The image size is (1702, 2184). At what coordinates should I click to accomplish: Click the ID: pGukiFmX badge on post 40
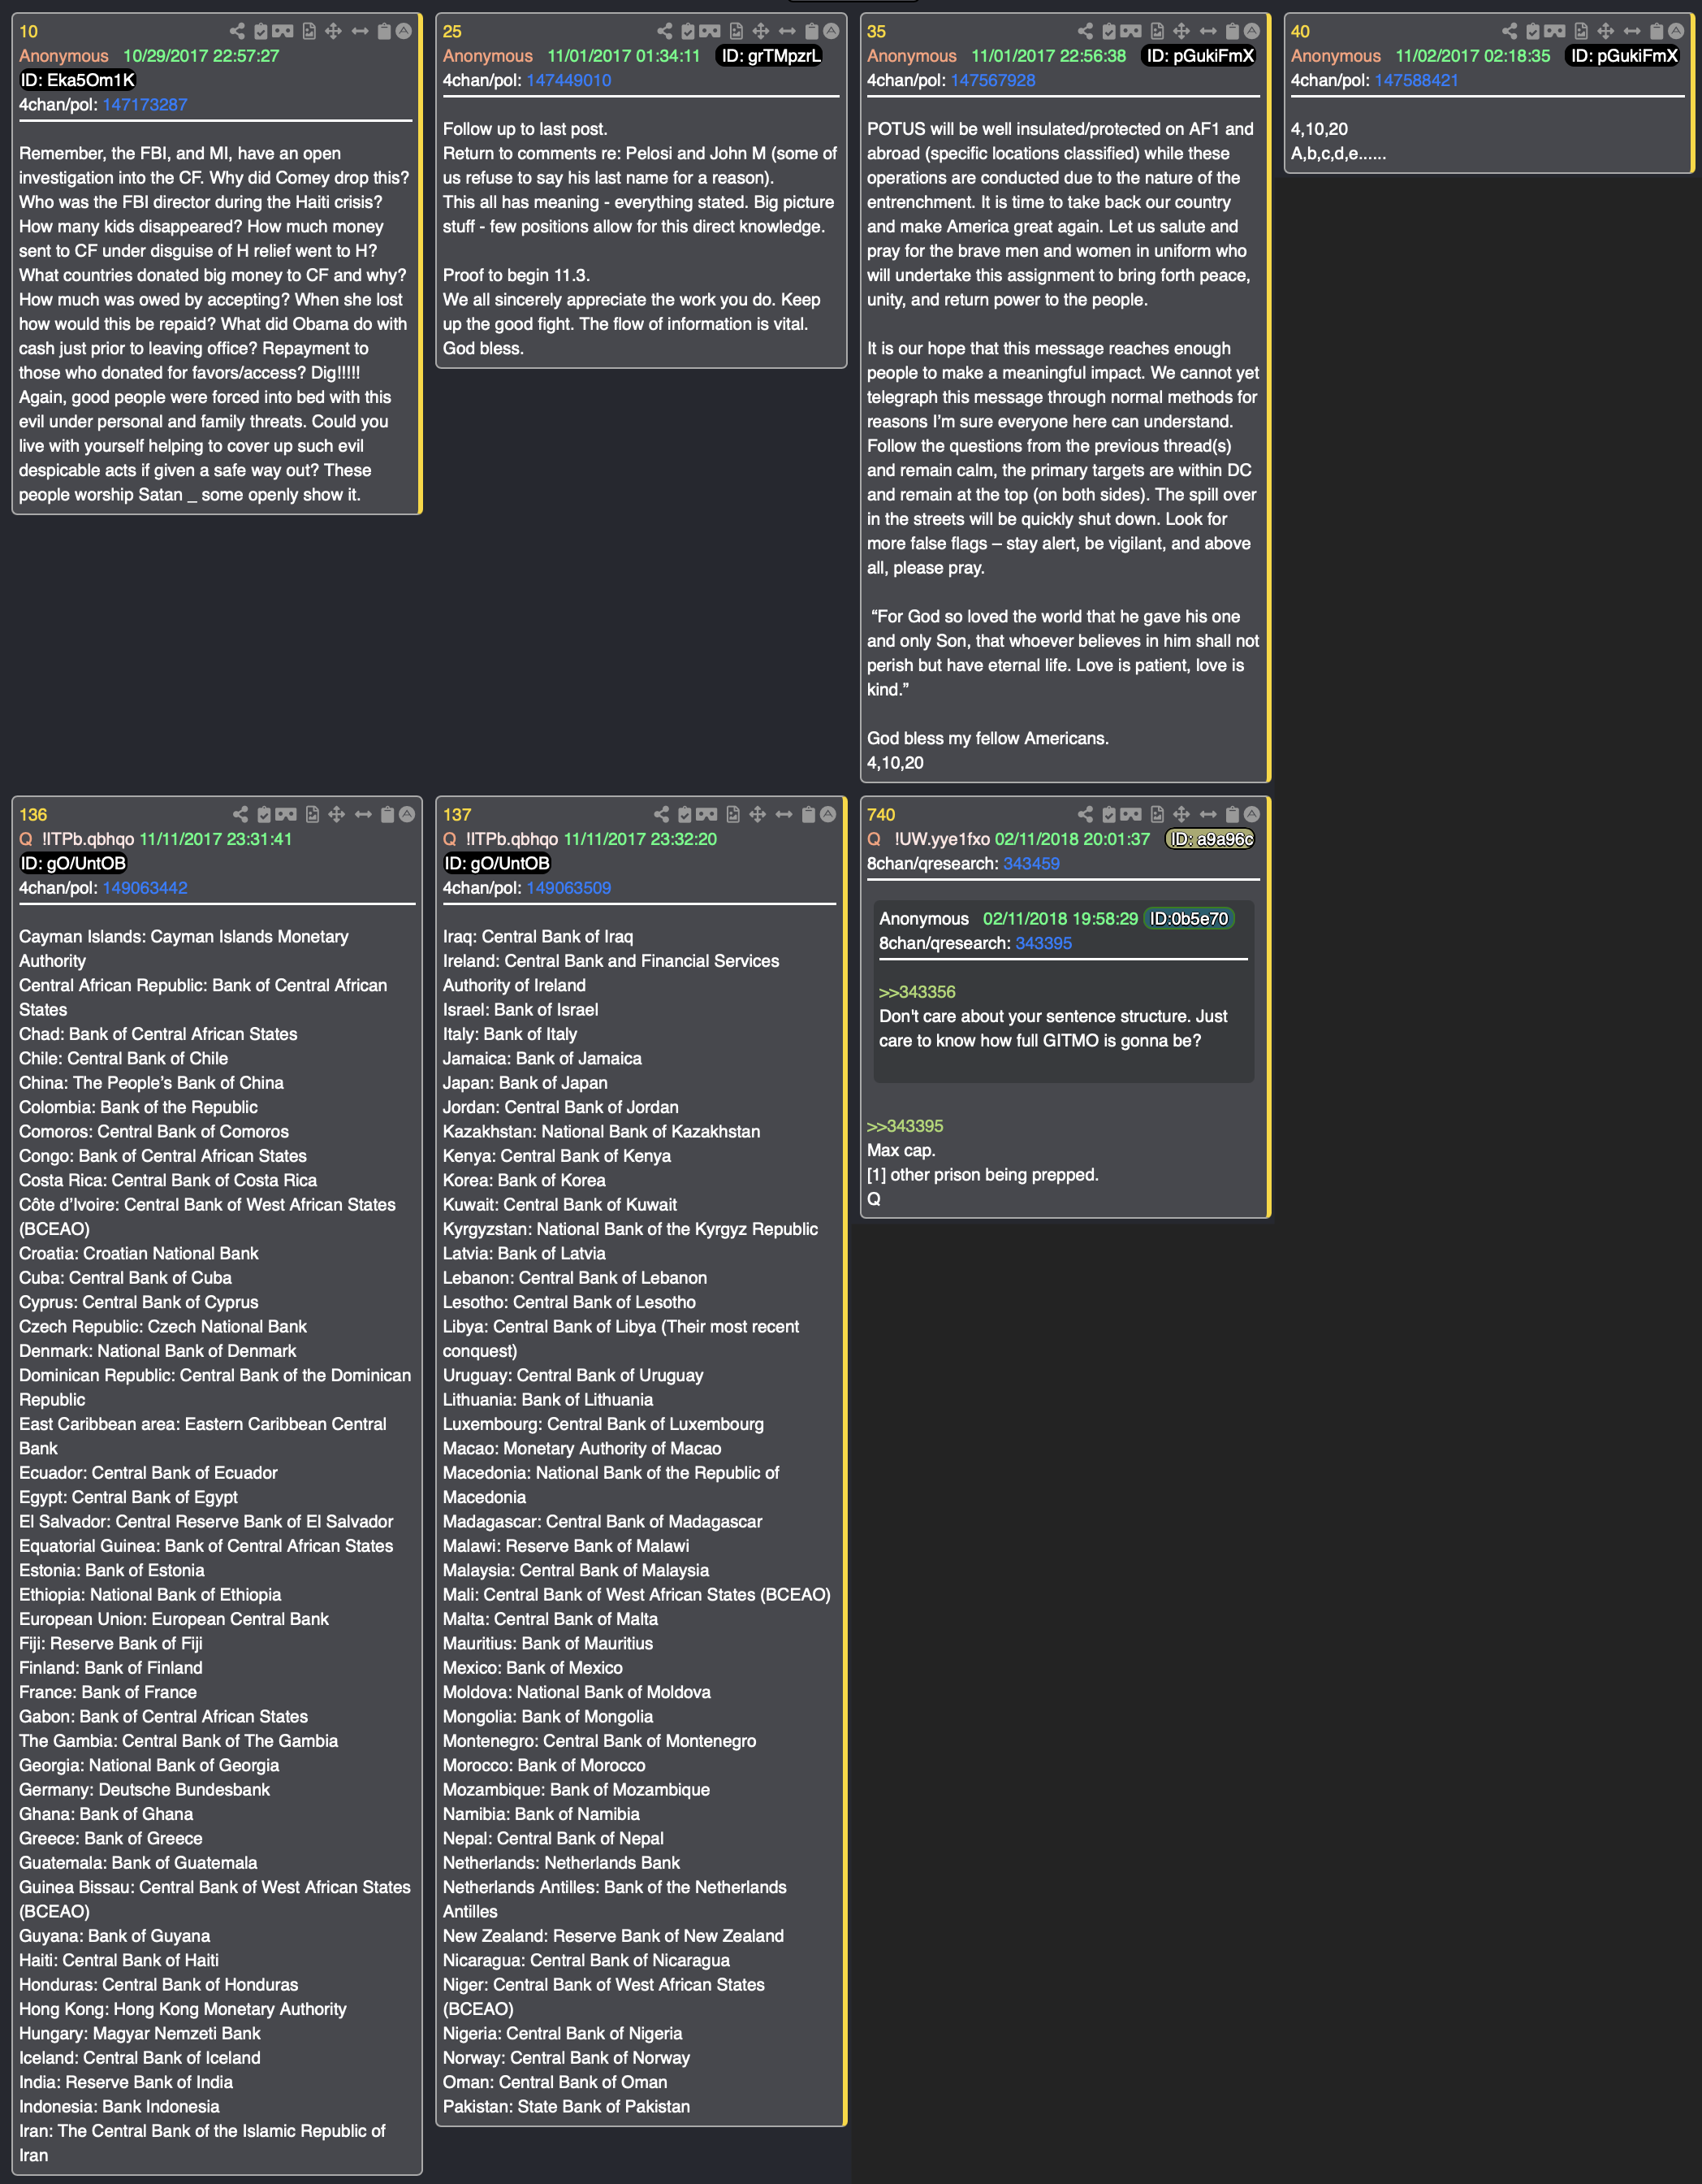click(1624, 56)
